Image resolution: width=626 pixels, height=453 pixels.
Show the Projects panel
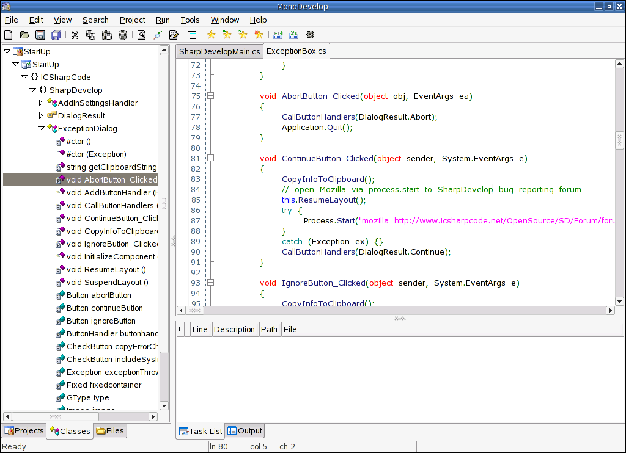24,430
